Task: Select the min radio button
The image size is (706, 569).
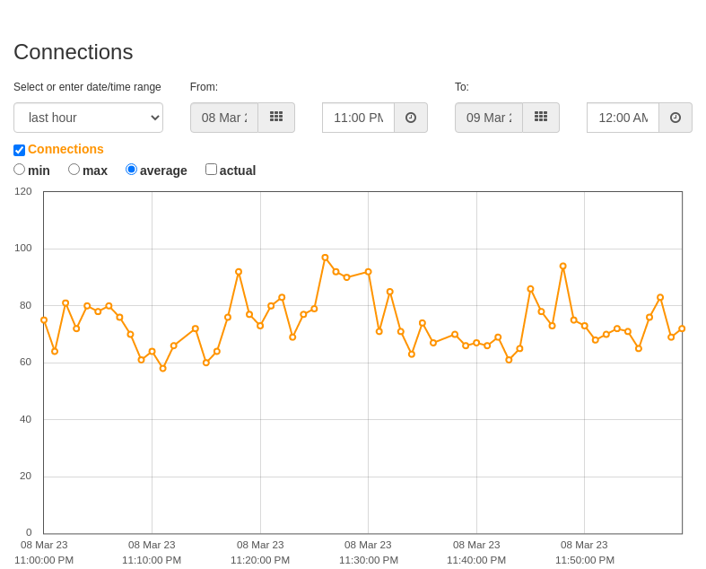Action: [20, 170]
